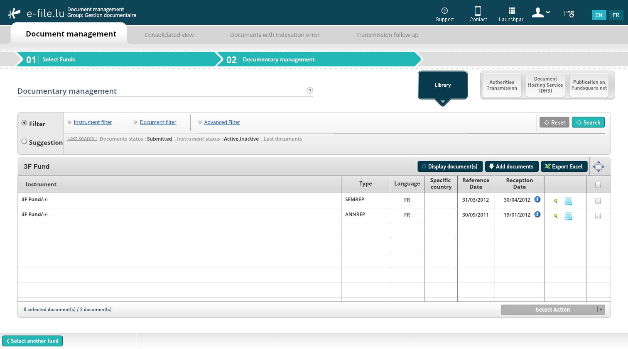Screen dimensions: 628x349
Task: Click info icon on SEMREP row
Action: [x=537, y=200]
